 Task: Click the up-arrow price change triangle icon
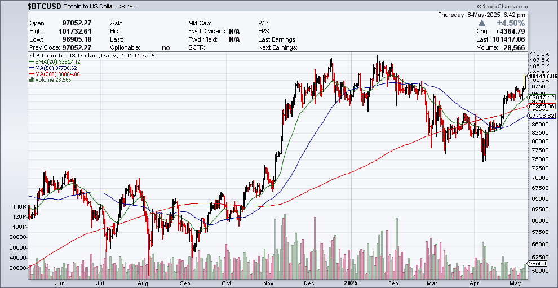click(481, 23)
